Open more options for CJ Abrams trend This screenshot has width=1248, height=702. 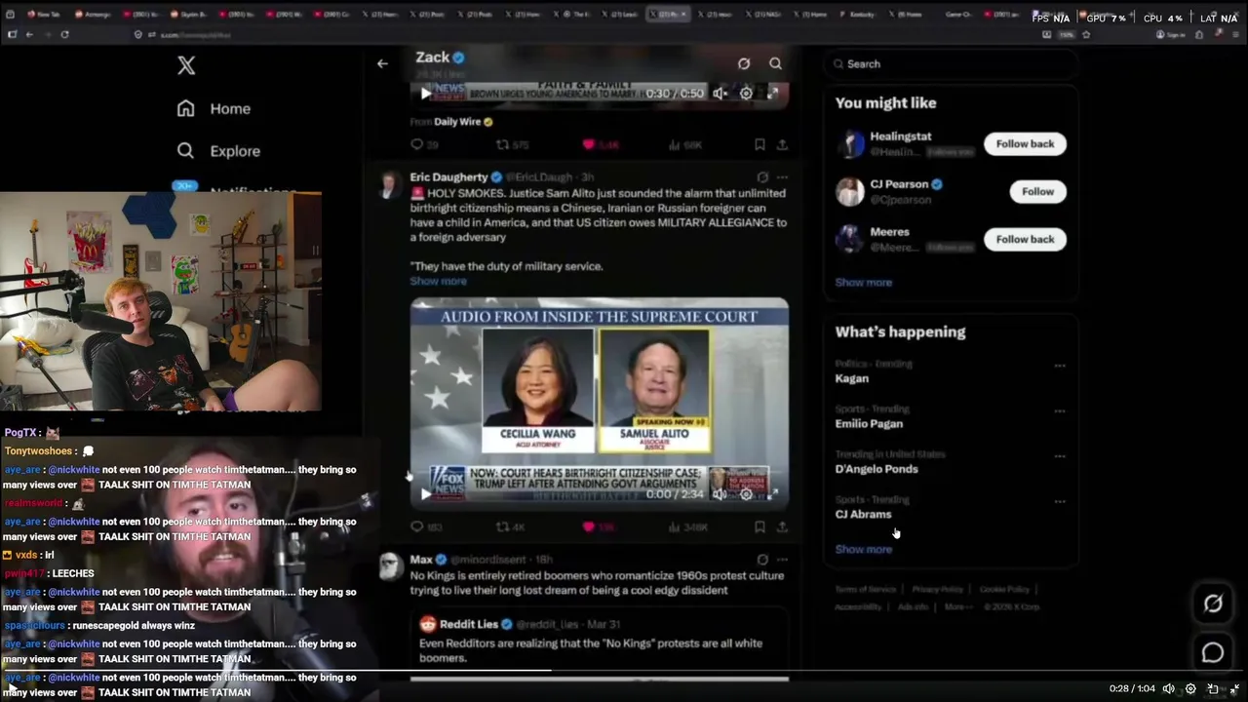tap(1060, 501)
